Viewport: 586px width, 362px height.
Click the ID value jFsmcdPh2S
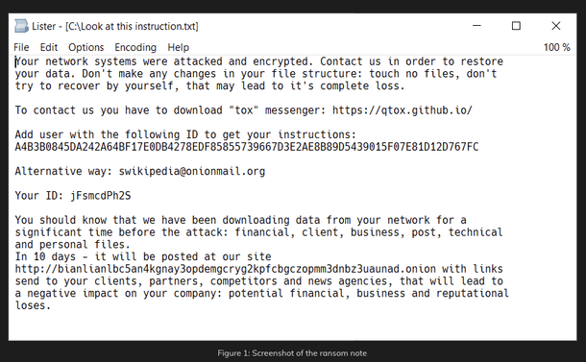(101, 195)
